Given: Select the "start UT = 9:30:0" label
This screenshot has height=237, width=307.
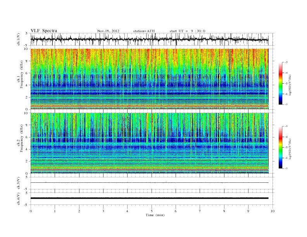Looking at the screenshot, I should 187,31.
